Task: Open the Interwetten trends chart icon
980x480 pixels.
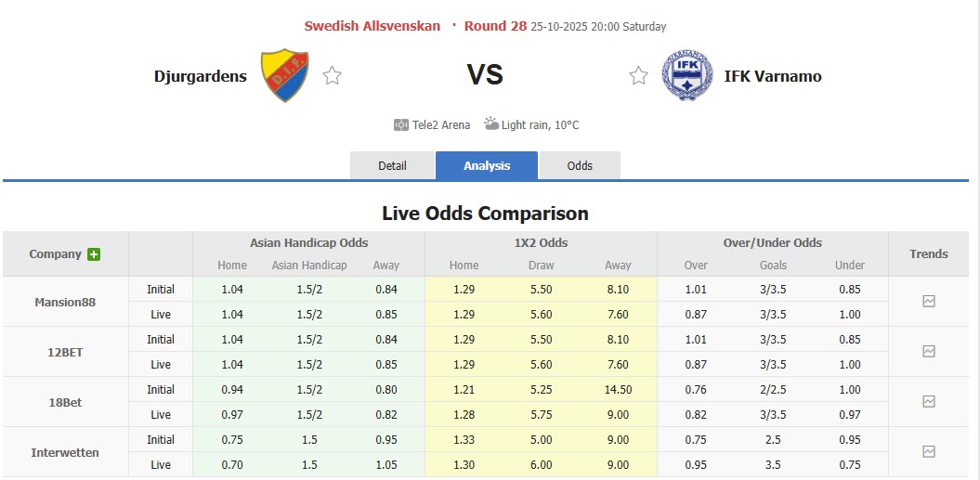Action: click(929, 452)
